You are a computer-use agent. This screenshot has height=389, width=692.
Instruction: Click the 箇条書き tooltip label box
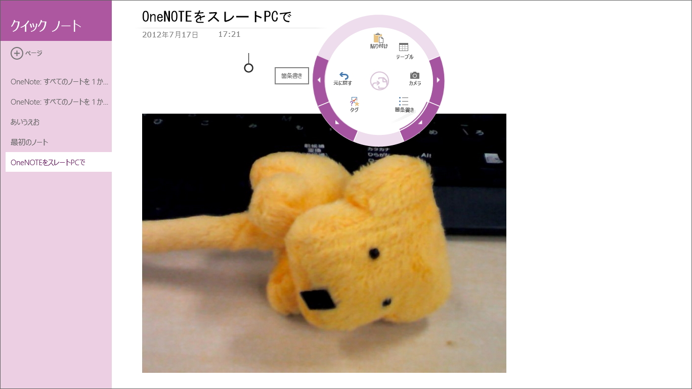click(x=292, y=76)
